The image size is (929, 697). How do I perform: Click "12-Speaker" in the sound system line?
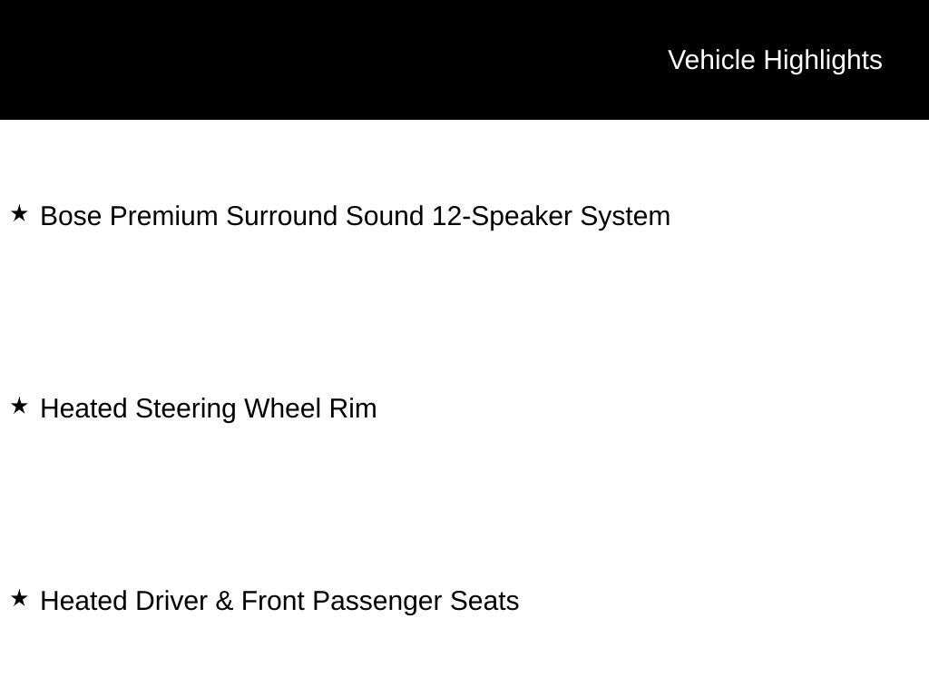(x=502, y=216)
